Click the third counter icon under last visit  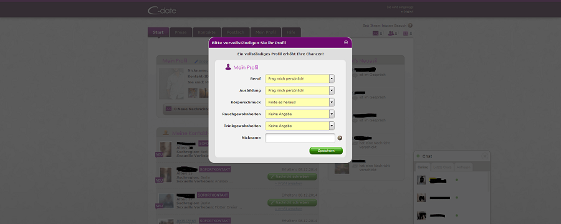pos(406,33)
